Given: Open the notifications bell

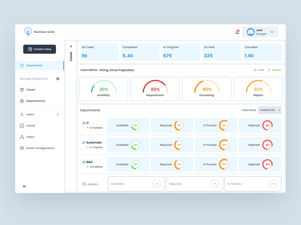Looking at the screenshot, I should click(x=237, y=32).
